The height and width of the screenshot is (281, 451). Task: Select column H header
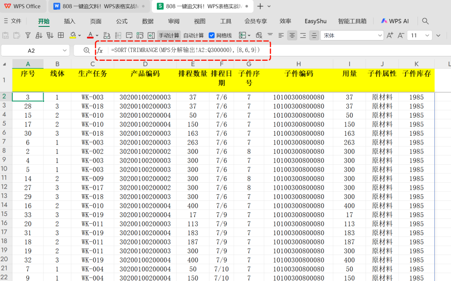coord(298,64)
